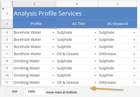Image resolution: width=140 pixels, height=97 pixels.
Task: Expand OilGrease keyword dropdown in row 11
Action: click(134, 83)
